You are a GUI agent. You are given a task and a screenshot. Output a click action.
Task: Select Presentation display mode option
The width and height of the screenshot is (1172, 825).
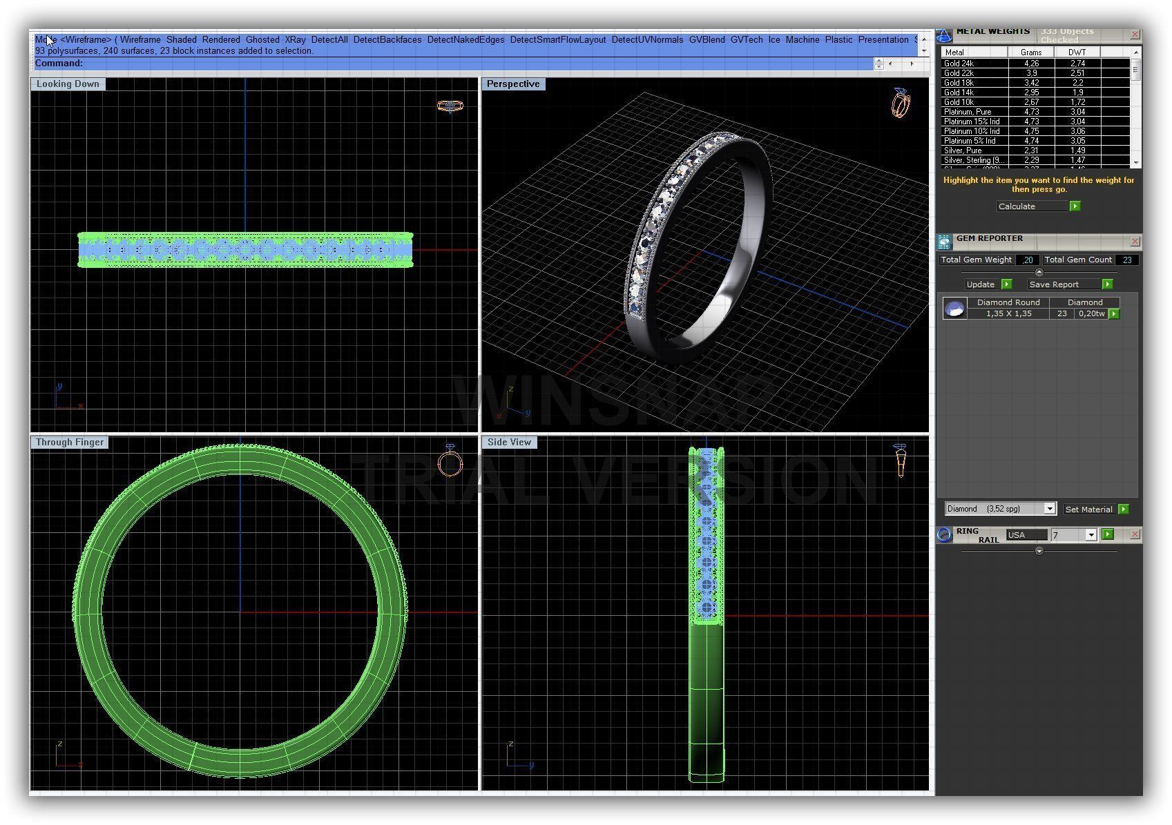click(883, 40)
